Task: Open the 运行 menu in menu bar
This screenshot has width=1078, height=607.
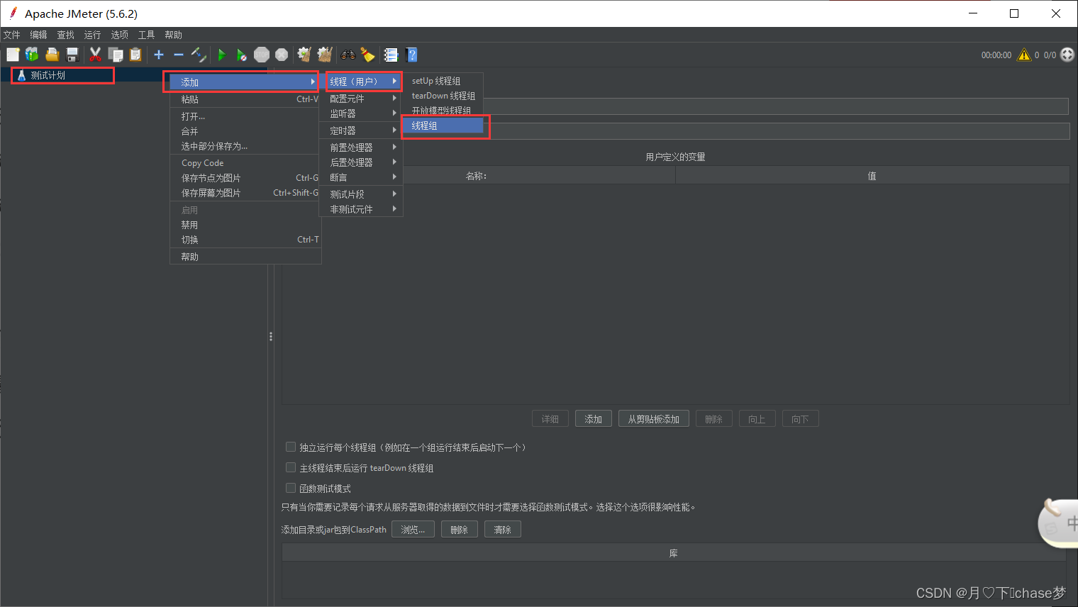Action: [x=93, y=35]
